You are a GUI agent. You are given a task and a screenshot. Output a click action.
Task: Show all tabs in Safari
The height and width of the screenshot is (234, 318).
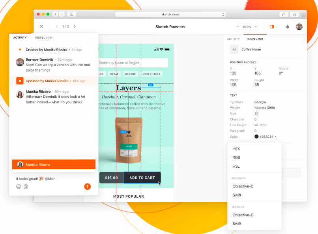pos(295,14)
